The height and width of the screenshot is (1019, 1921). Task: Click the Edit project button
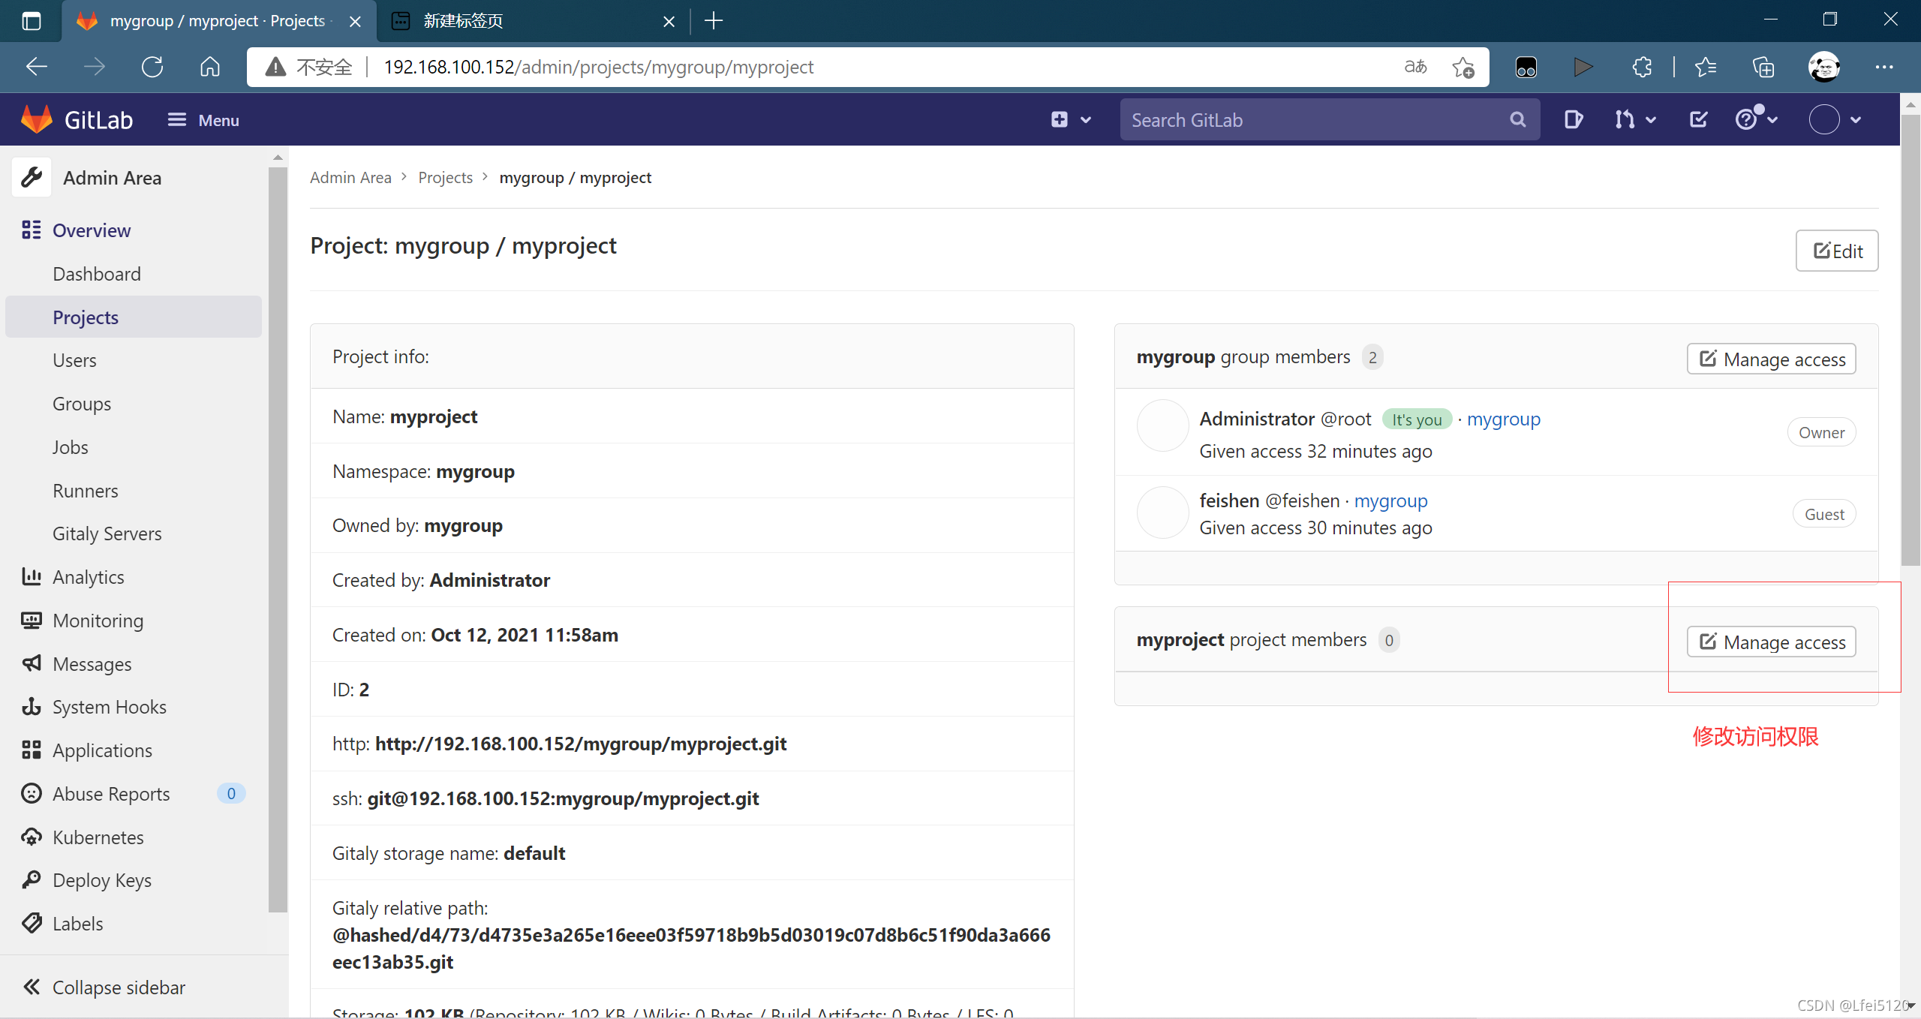[x=1836, y=251]
